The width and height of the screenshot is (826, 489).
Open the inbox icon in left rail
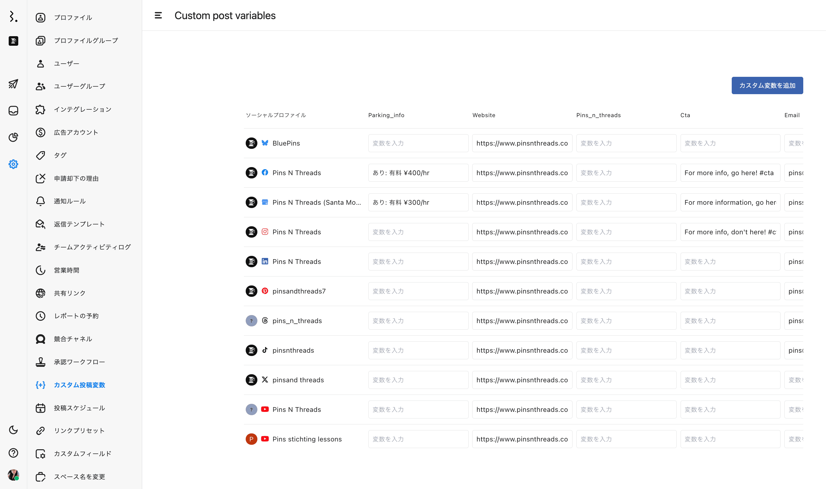13,111
